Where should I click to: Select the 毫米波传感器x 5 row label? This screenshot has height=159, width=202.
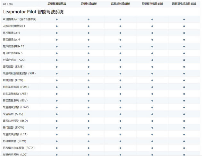[x=13, y=53]
